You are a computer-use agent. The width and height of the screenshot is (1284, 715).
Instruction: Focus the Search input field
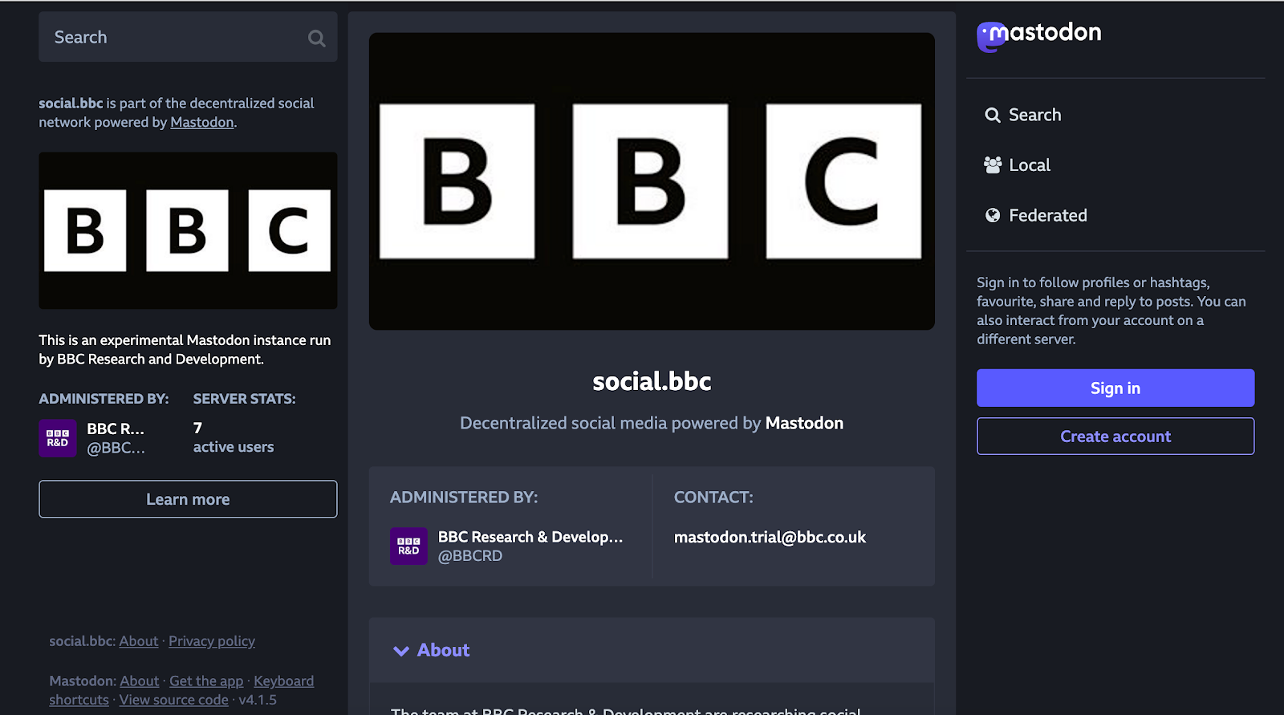point(188,37)
